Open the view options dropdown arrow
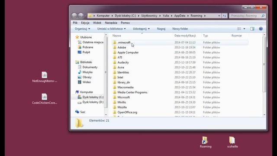This screenshot has width=277, height=156. [x=244, y=29]
